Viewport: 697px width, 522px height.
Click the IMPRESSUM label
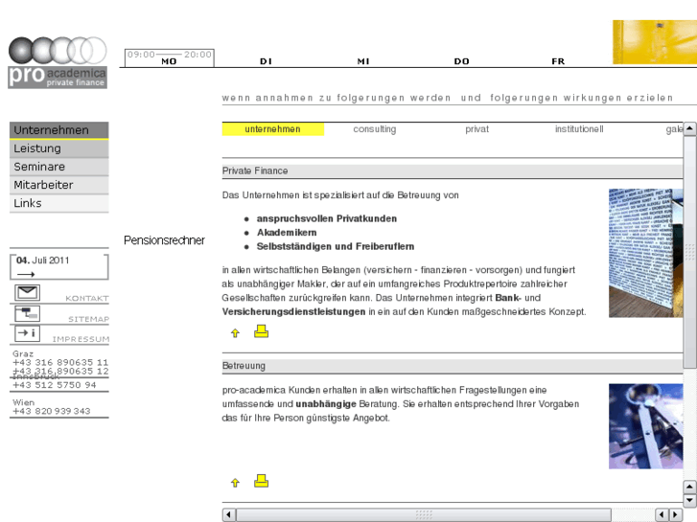[x=81, y=339]
